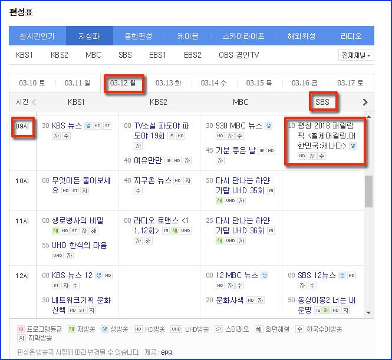
Task: Open the 기분 좋은 날 program
Action: pos(236,150)
